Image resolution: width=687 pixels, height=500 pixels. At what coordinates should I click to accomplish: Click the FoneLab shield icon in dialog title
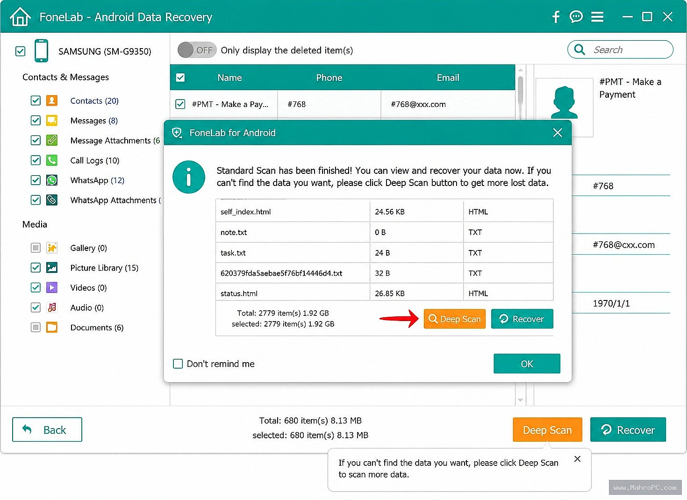click(177, 133)
